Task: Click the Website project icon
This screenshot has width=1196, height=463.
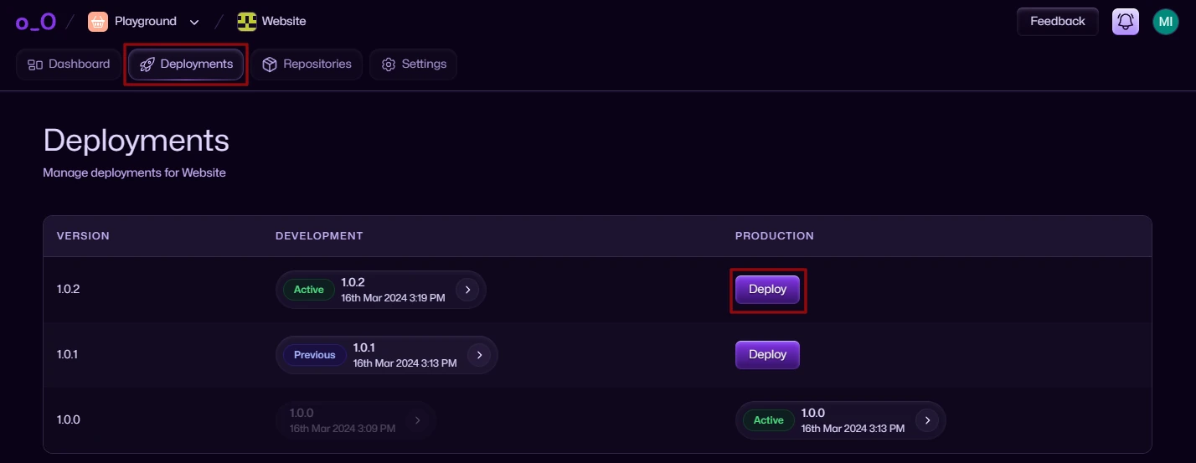Action: pyautogui.click(x=247, y=22)
